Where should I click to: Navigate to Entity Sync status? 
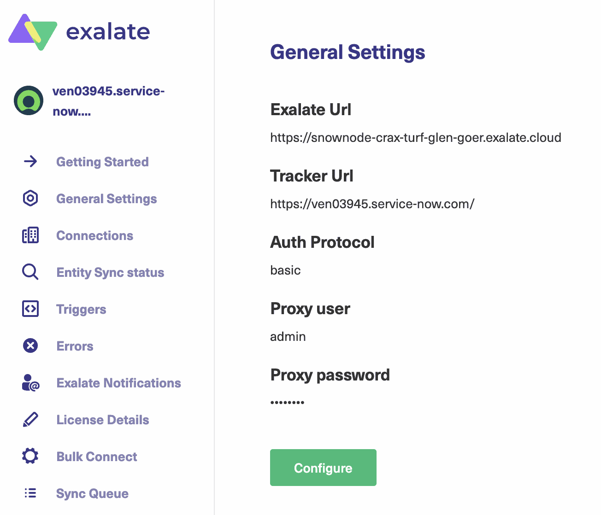110,272
